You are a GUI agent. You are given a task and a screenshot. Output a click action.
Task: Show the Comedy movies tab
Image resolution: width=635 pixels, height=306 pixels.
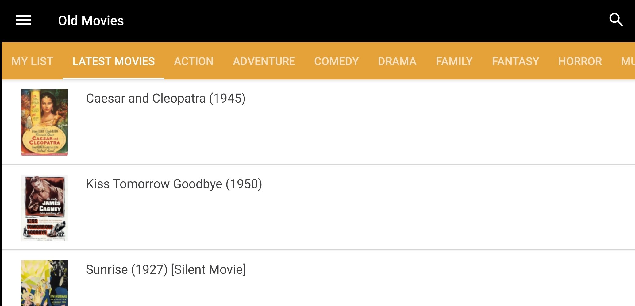[336, 61]
